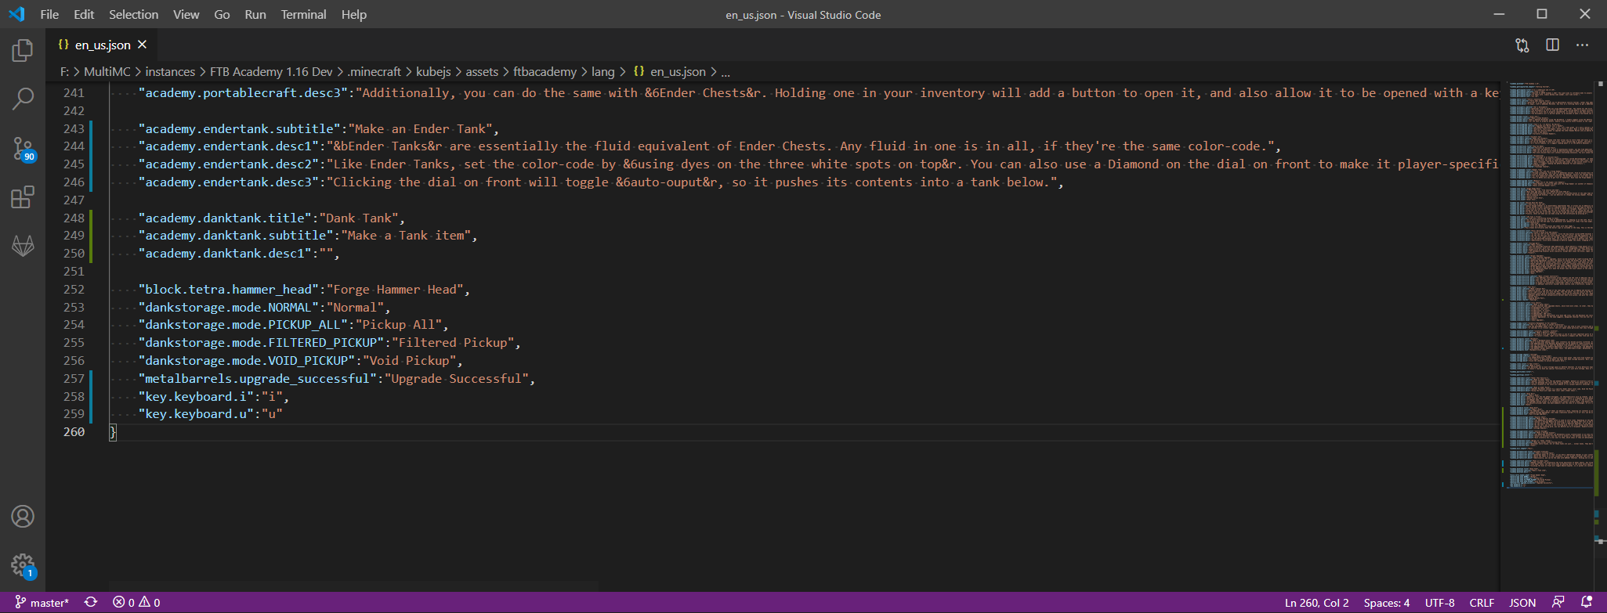This screenshot has width=1607, height=613.
Task: Change file encoding via UTF-8
Action: click(1439, 602)
